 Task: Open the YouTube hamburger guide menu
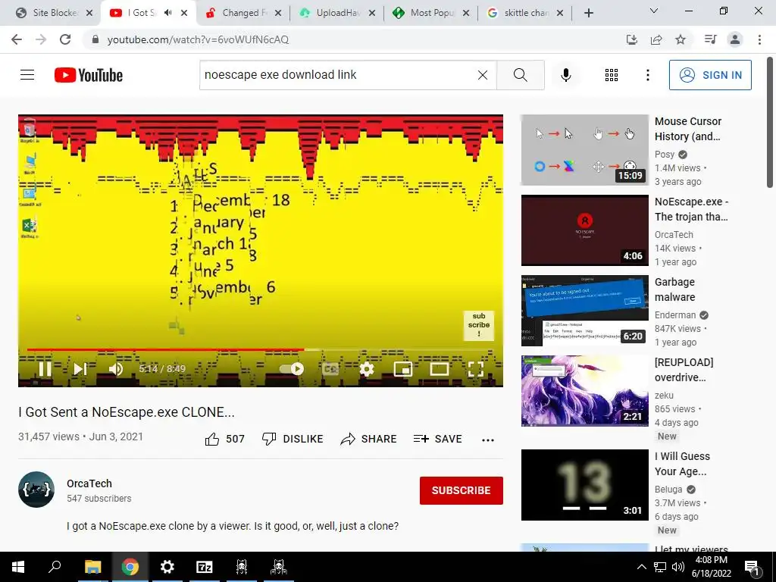coord(27,75)
